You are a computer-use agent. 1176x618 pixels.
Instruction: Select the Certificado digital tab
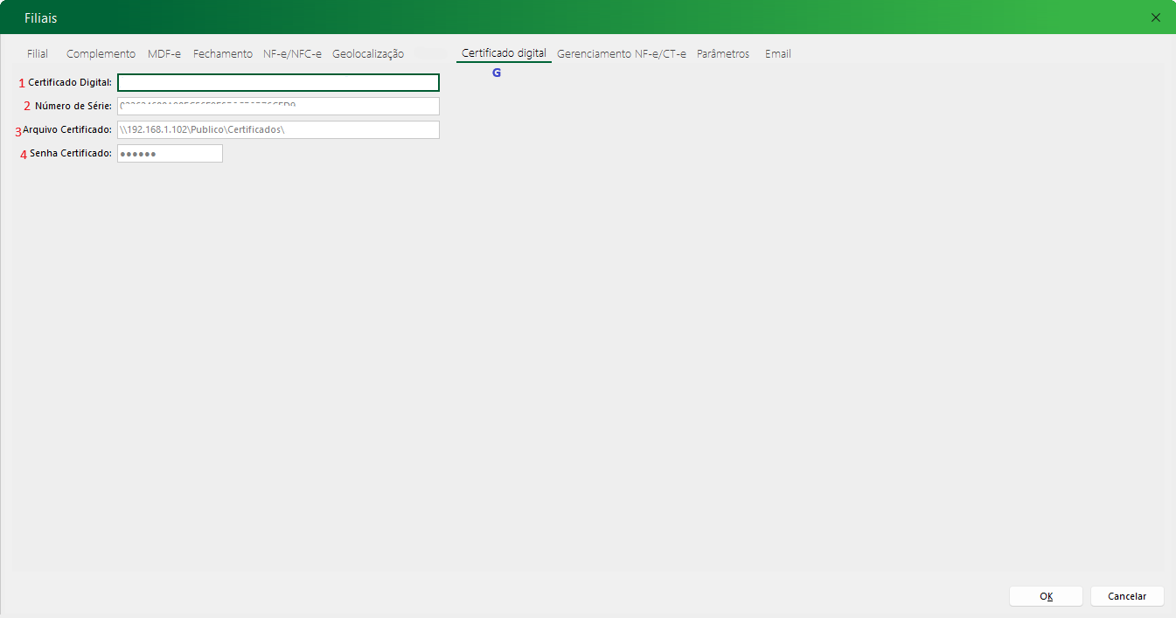504,53
